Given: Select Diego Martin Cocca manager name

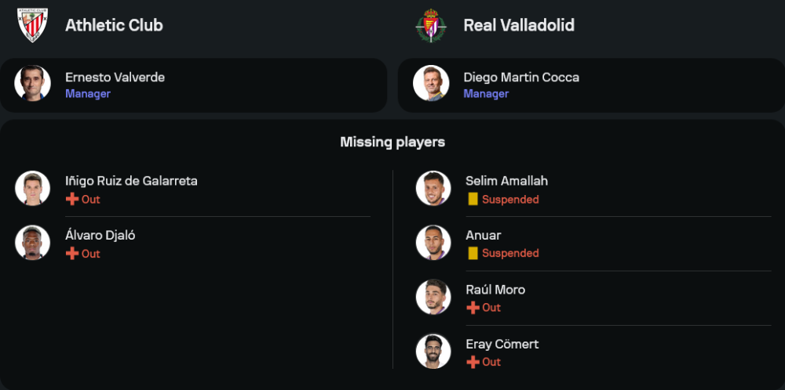Looking at the screenshot, I should tap(521, 77).
